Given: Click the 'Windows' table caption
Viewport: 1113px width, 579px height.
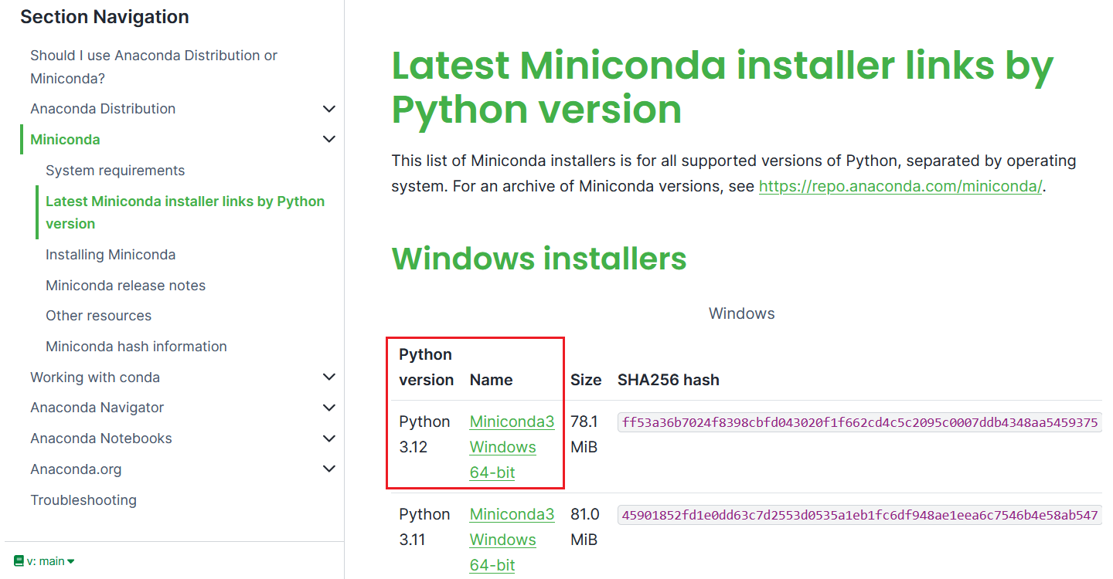Looking at the screenshot, I should tap(741, 314).
